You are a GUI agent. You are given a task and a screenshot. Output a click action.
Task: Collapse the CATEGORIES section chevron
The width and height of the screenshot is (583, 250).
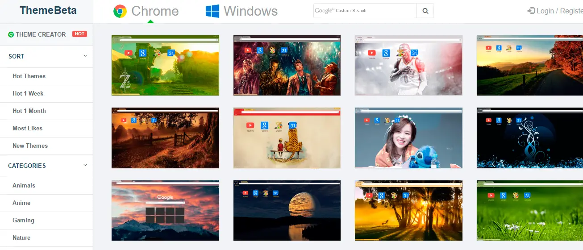point(85,165)
